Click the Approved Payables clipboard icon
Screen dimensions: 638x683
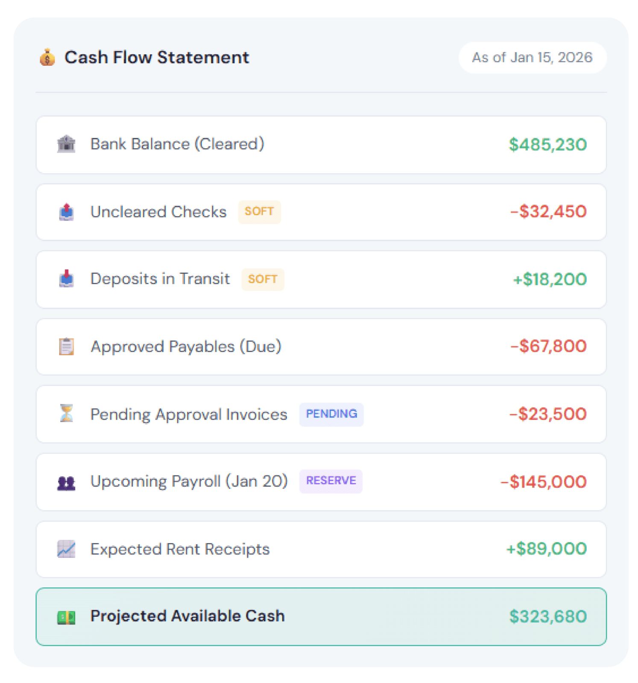pyautogui.click(x=66, y=347)
